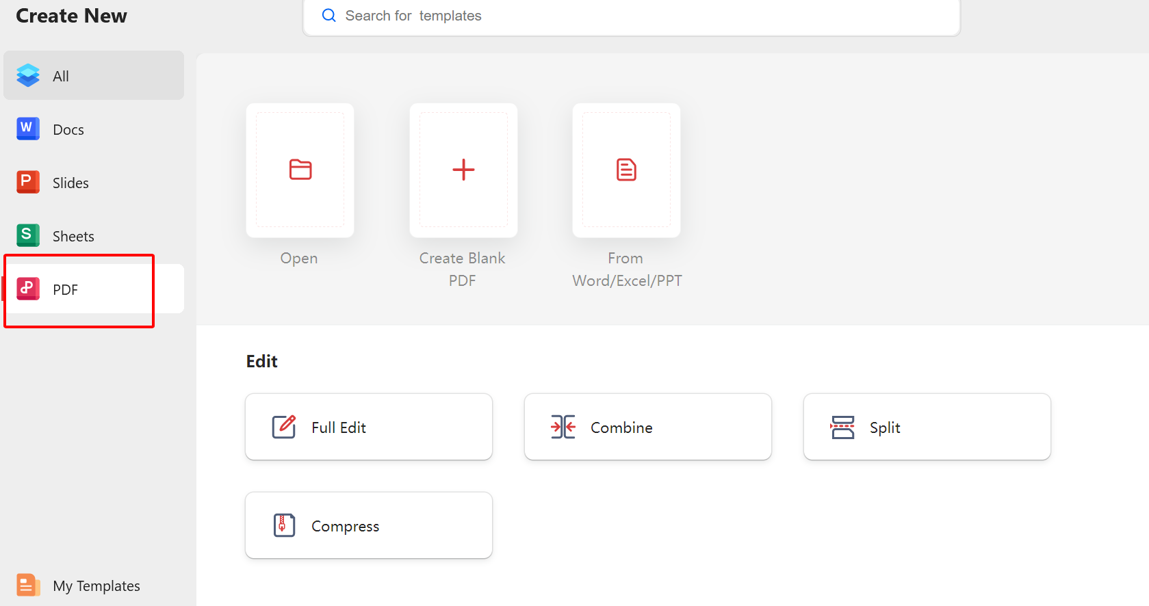Click the red Slides P icon
Image resolution: width=1149 pixels, height=606 pixels.
[x=28, y=182]
